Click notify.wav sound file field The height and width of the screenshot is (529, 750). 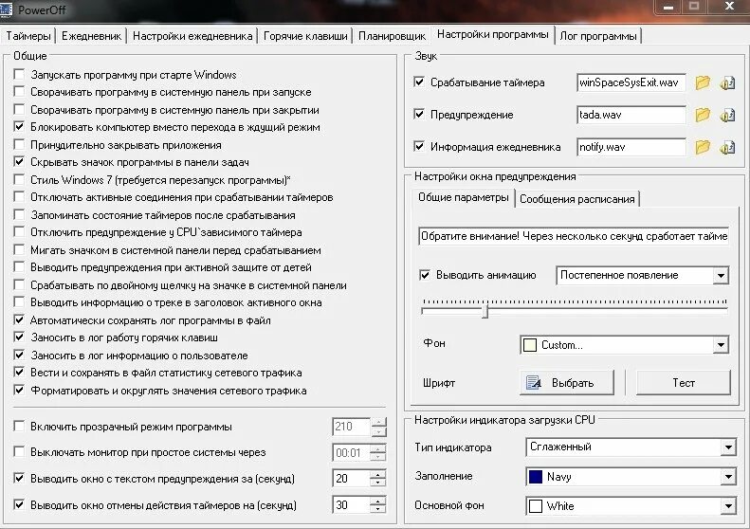(x=631, y=147)
